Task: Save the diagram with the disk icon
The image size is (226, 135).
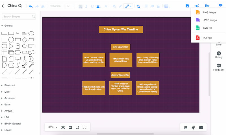Action: point(187,6)
